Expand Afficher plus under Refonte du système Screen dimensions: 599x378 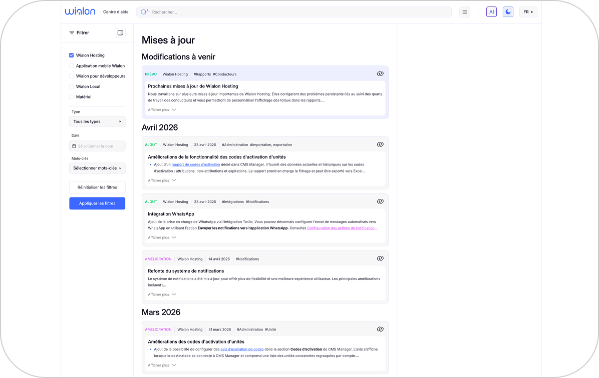(x=162, y=294)
